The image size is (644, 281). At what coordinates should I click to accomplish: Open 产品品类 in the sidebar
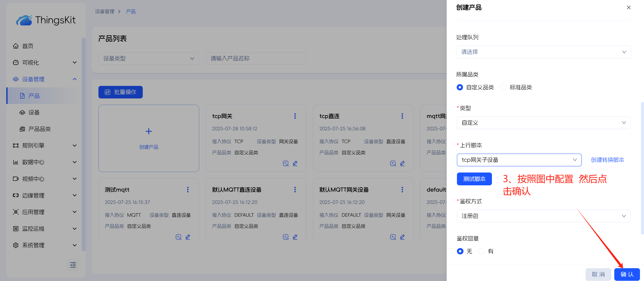[39, 129]
